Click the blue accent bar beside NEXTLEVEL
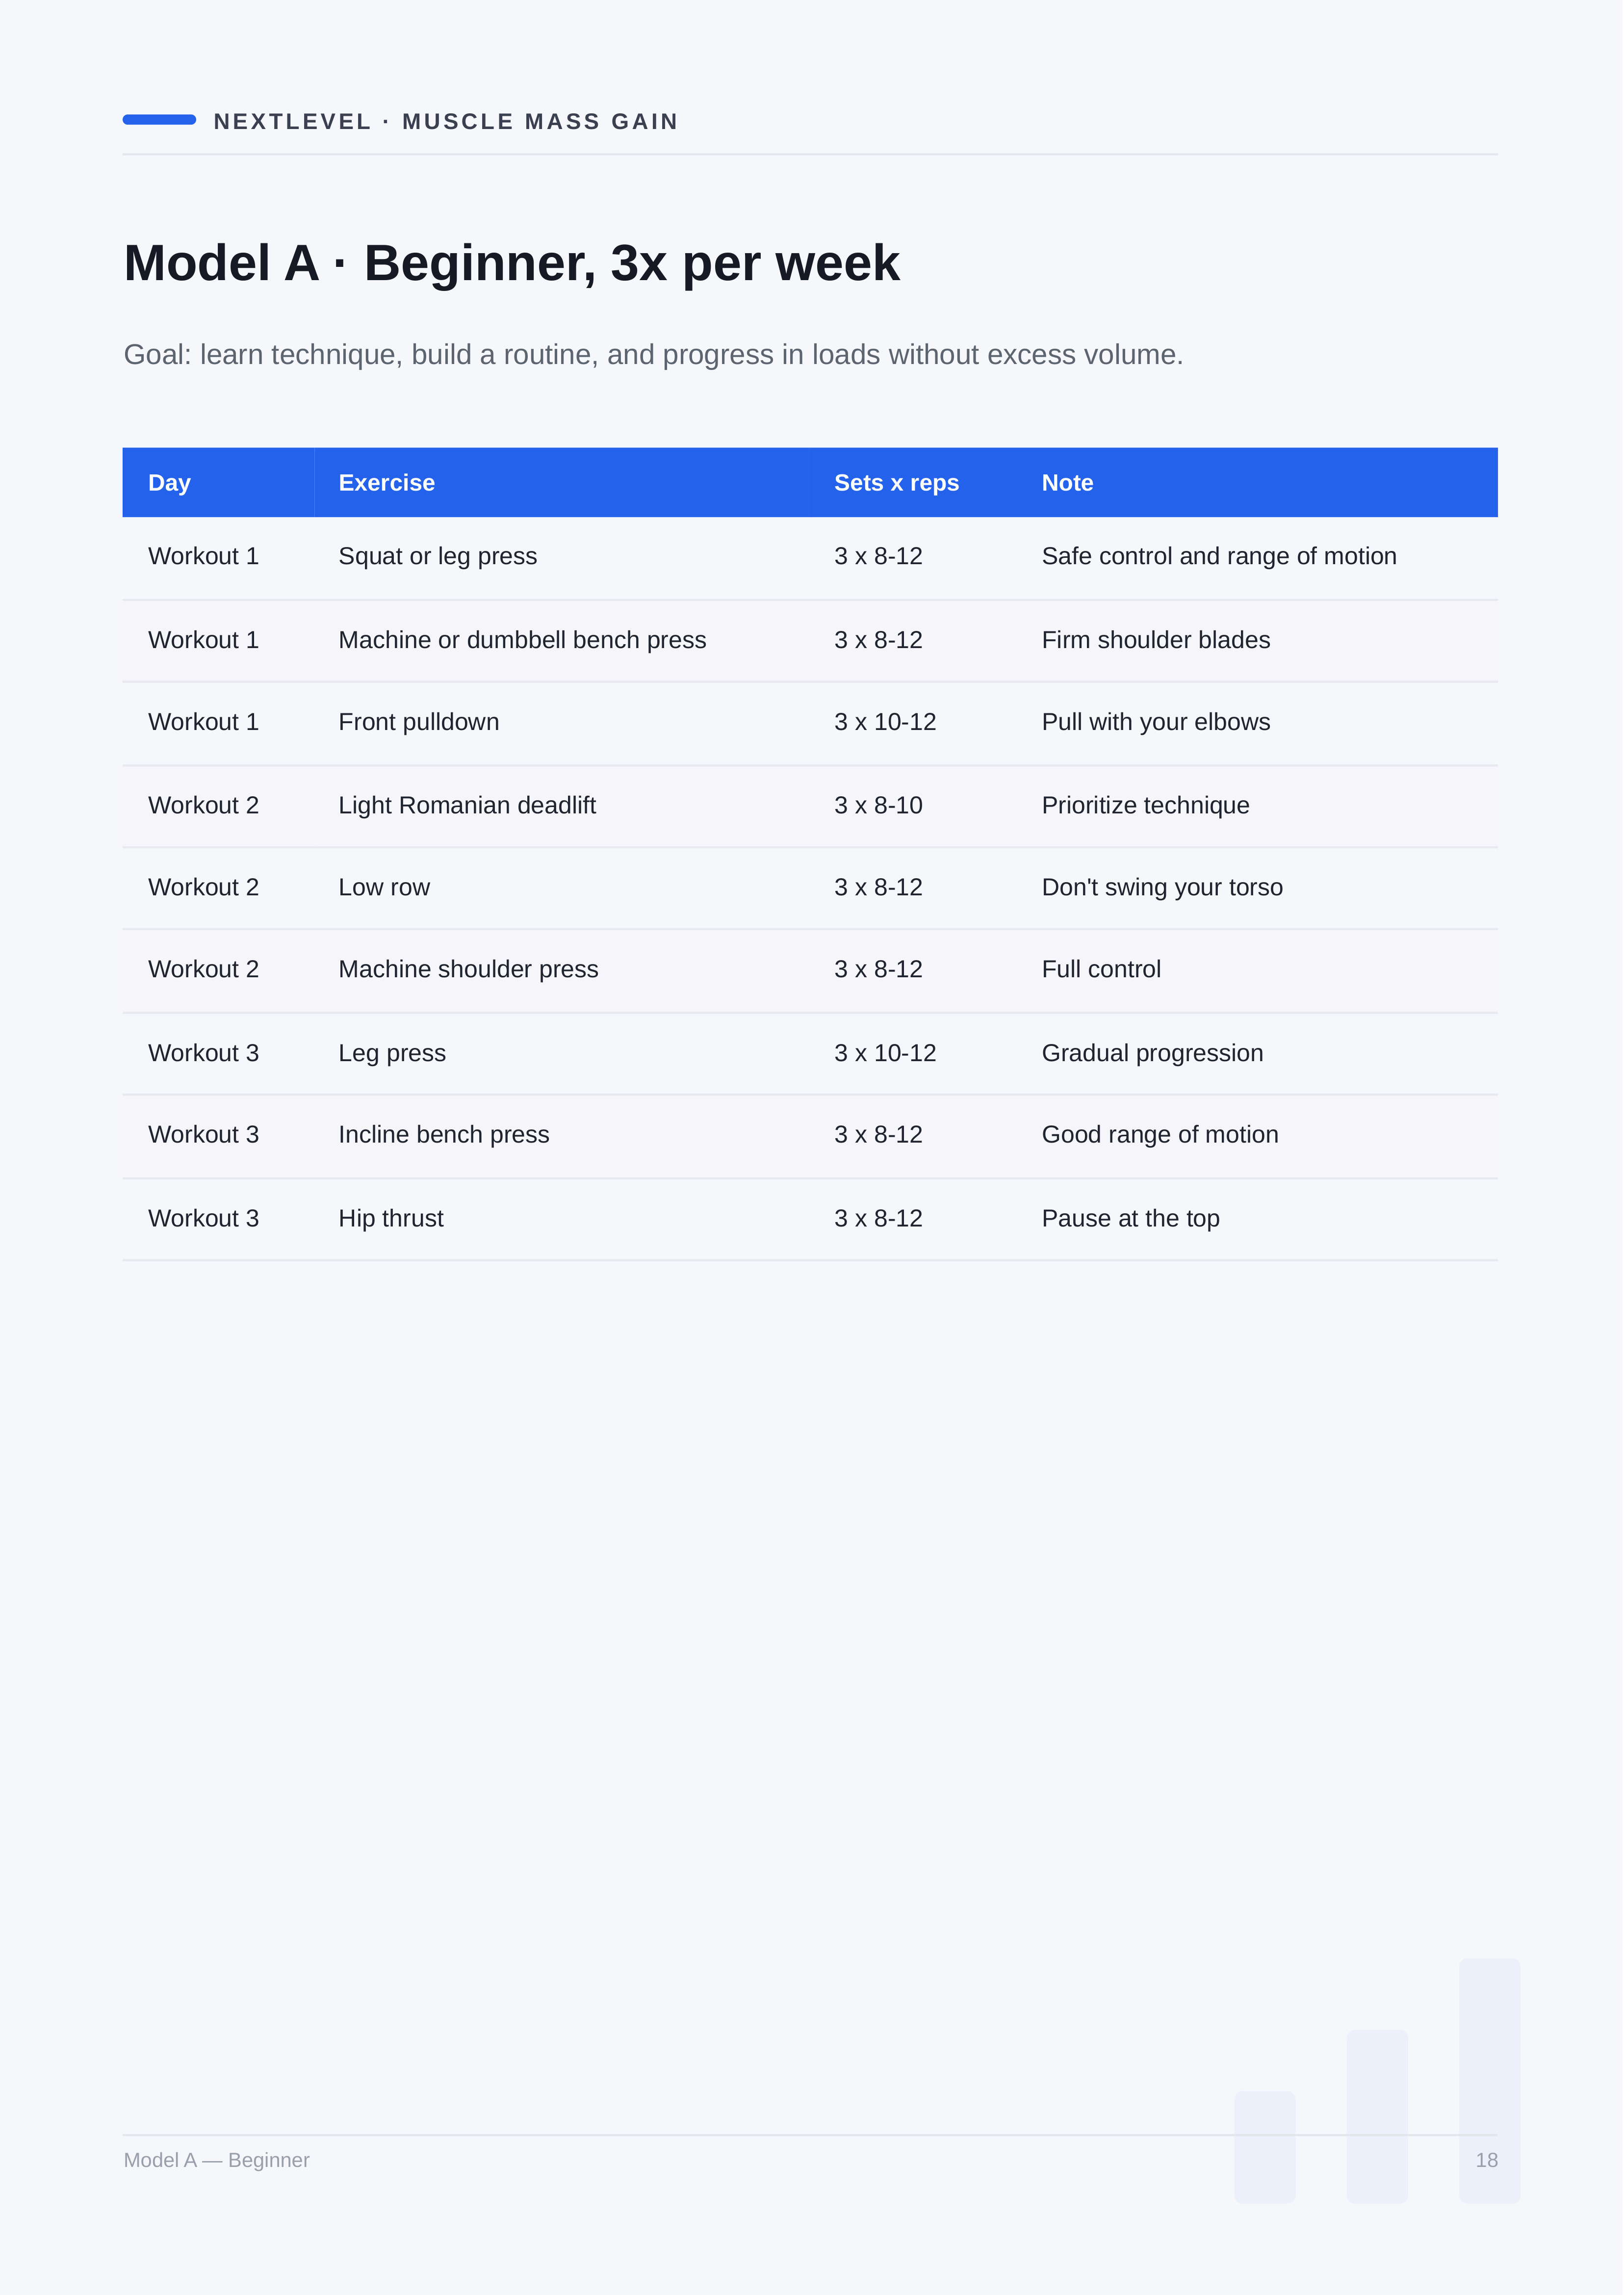The height and width of the screenshot is (2295, 1624). pyautogui.click(x=159, y=120)
